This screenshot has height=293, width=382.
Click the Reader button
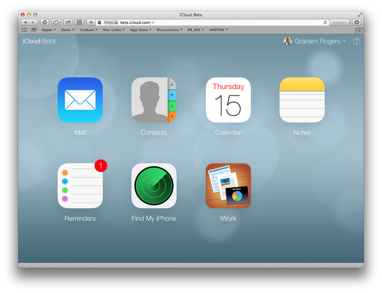click(x=340, y=22)
